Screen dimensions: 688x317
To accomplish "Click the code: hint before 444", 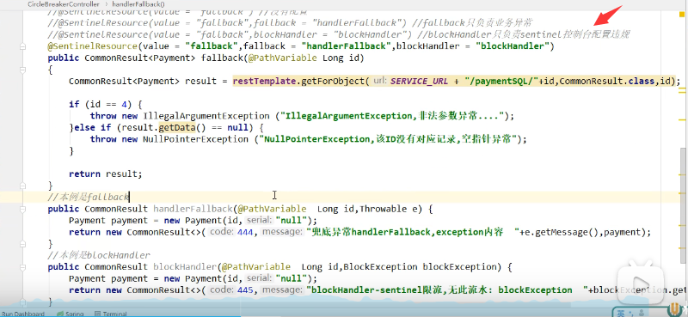I will [x=221, y=232].
